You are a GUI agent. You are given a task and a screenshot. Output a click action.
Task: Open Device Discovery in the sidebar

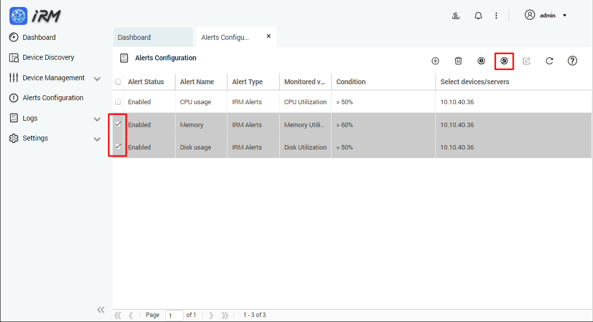tap(48, 57)
